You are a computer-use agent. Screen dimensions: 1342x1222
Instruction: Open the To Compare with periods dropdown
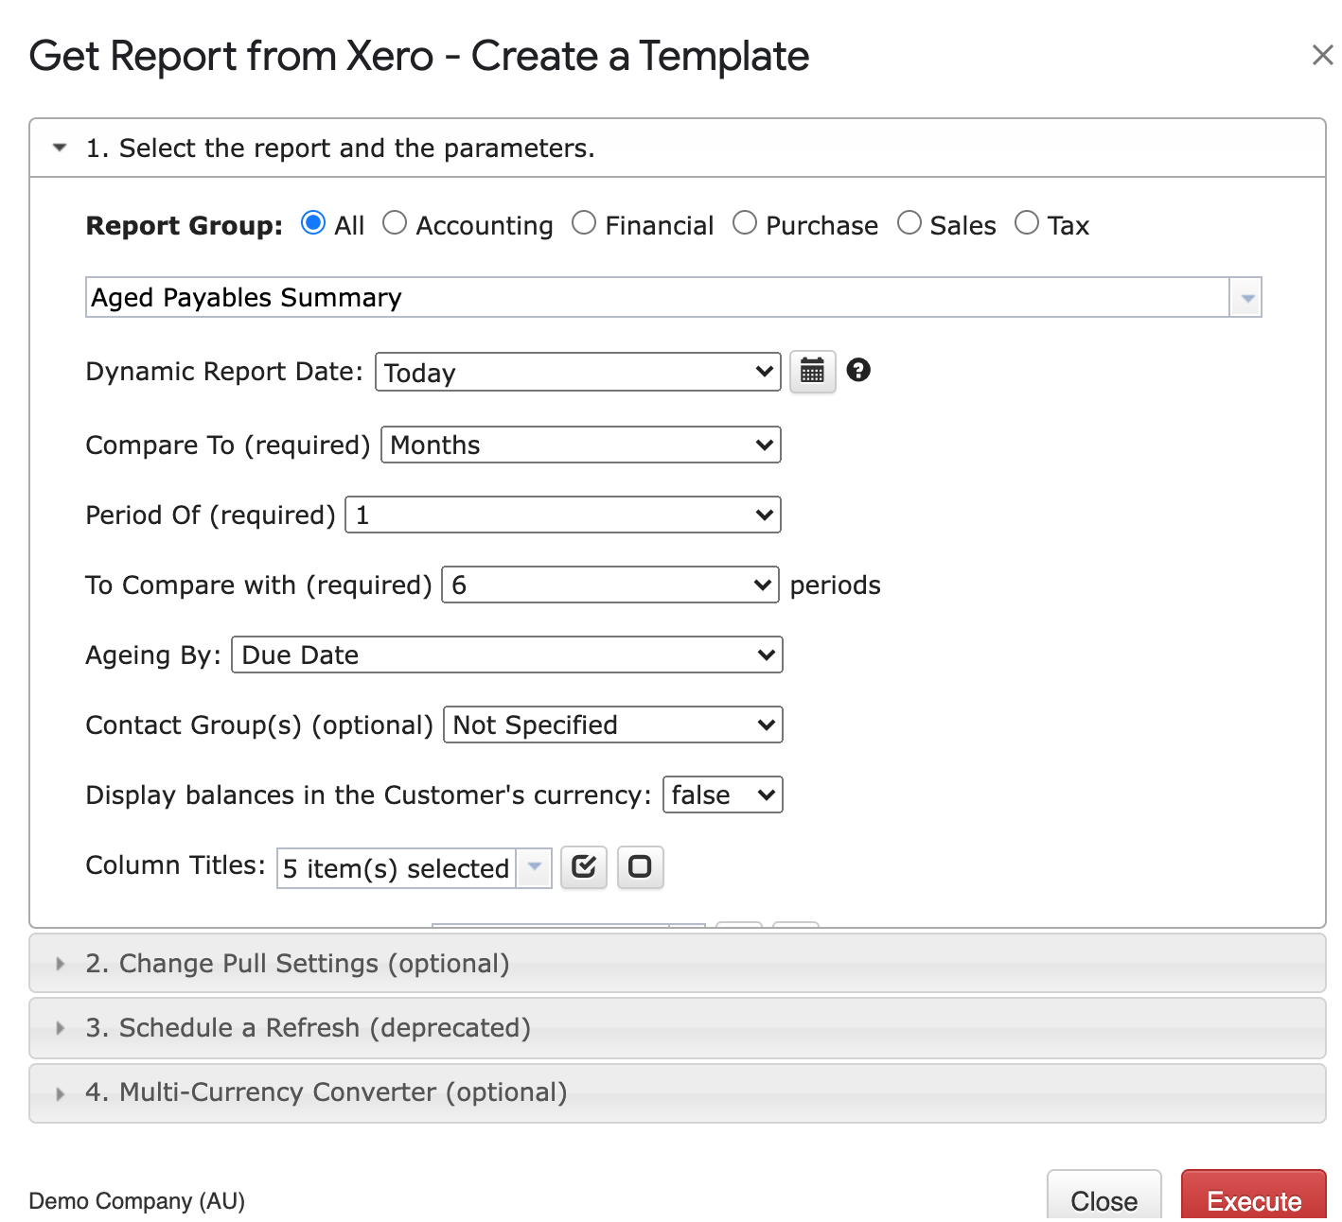coord(610,585)
